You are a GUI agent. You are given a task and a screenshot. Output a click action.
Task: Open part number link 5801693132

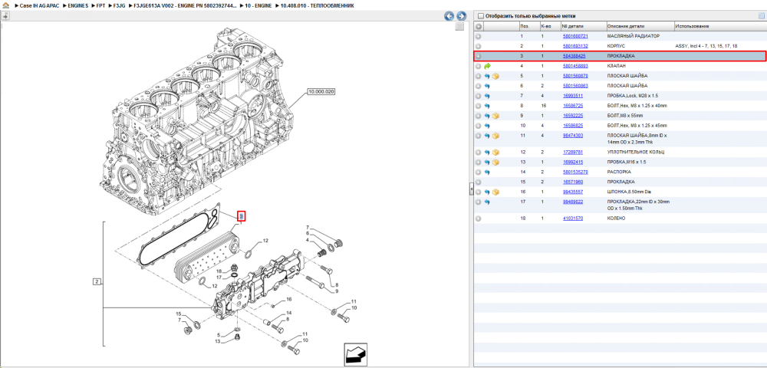point(575,46)
